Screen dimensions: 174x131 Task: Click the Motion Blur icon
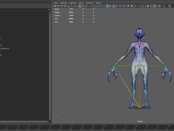pos(132,6)
